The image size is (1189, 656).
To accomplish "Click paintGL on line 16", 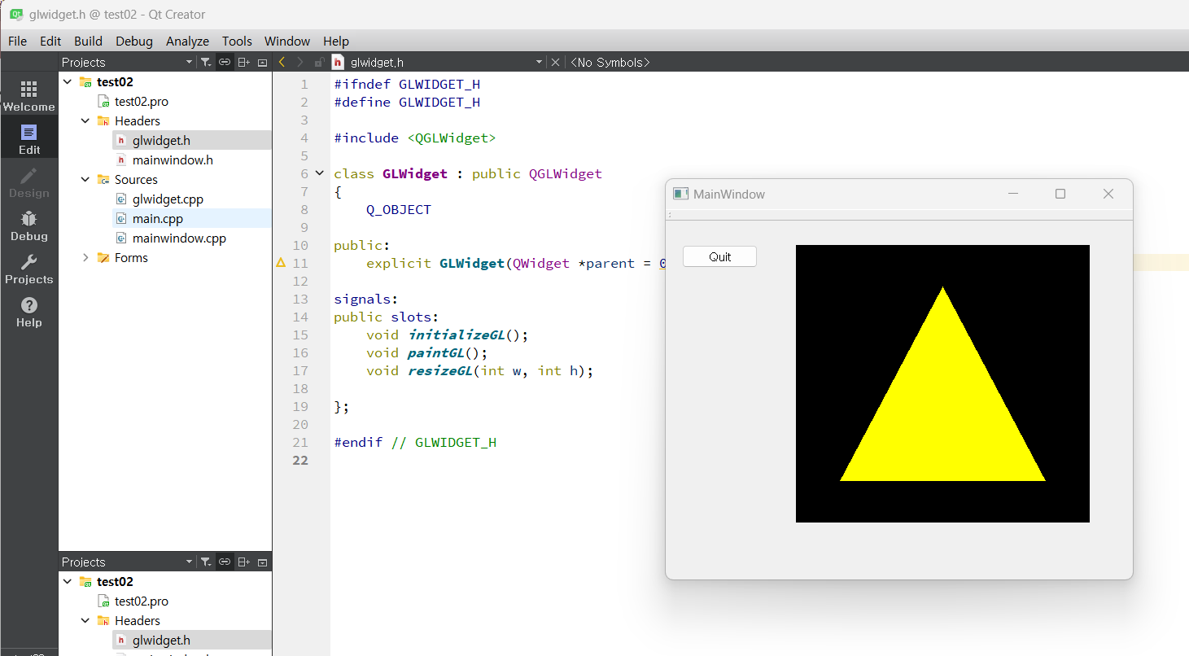I will click(435, 352).
